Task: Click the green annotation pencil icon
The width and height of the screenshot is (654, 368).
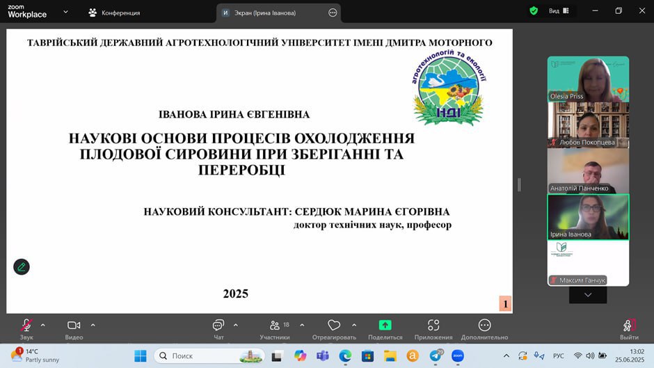Action: [x=22, y=267]
